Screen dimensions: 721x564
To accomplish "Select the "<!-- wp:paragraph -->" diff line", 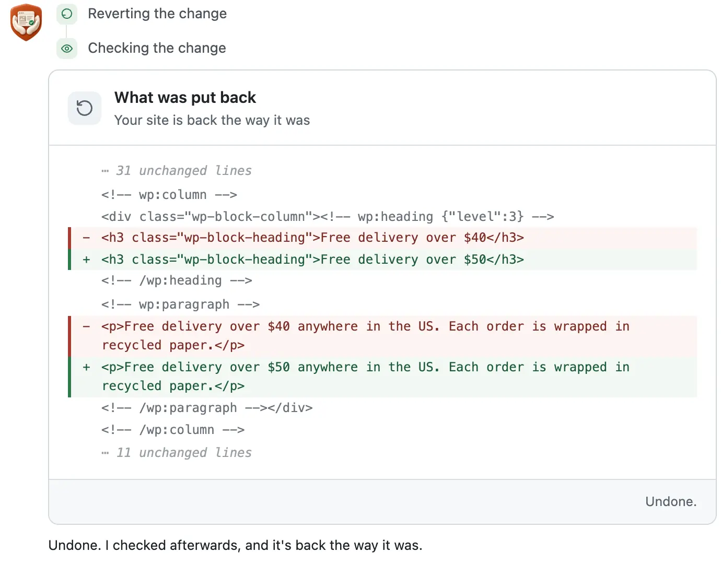I will [x=180, y=304].
